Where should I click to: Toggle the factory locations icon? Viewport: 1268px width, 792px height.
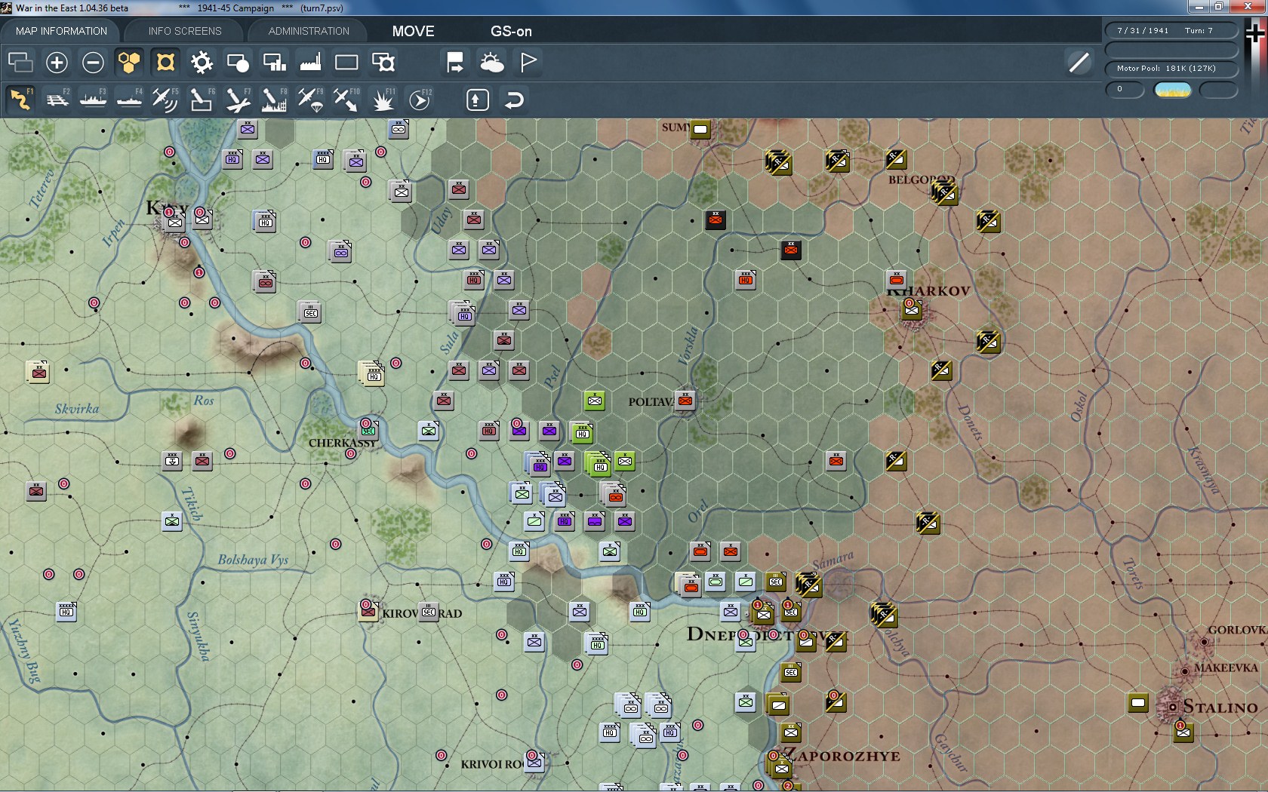click(310, 62)
